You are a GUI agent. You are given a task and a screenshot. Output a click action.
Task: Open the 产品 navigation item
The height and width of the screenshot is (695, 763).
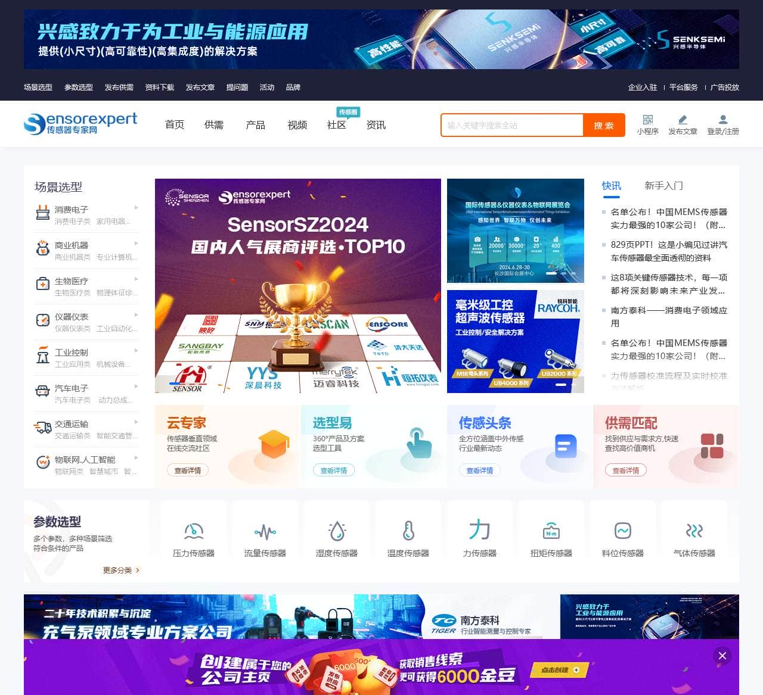pyautogui.click(x=256, y=125)
